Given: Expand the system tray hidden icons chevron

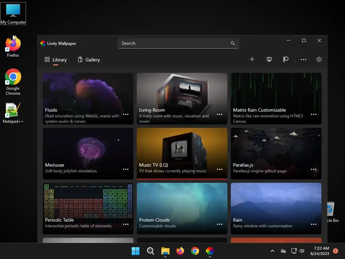Looking at the screenshot, I should click(272, 251).
